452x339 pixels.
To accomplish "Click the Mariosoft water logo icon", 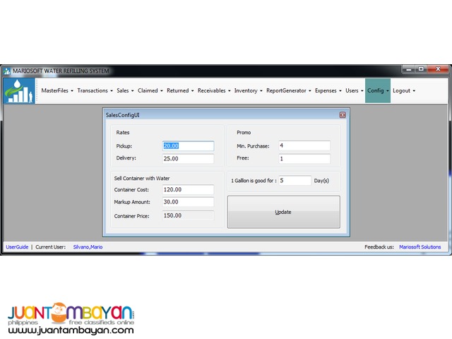I will (x=19, y=91).
